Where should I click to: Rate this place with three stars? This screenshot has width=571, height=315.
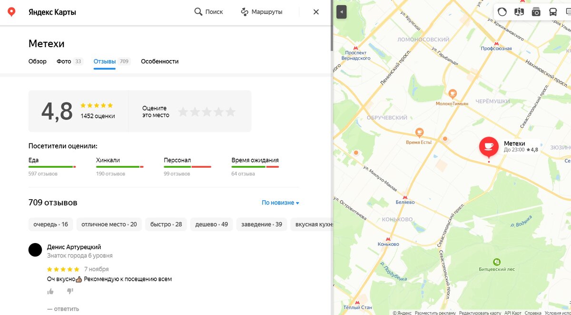click(207, 112)
